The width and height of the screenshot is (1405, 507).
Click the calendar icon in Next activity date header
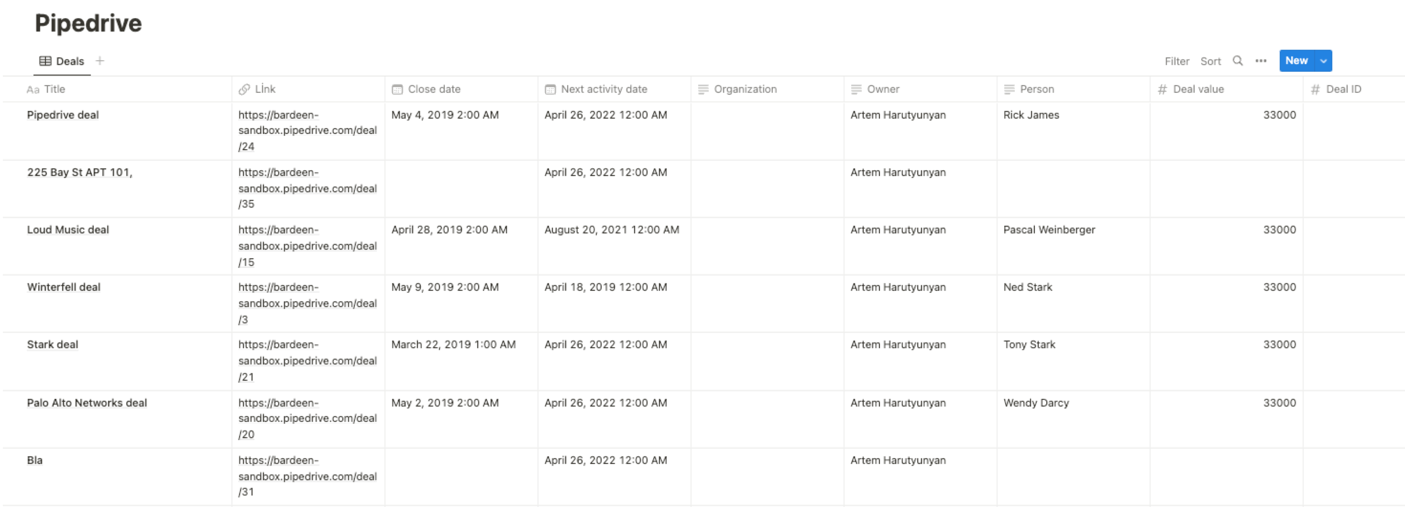550,89
